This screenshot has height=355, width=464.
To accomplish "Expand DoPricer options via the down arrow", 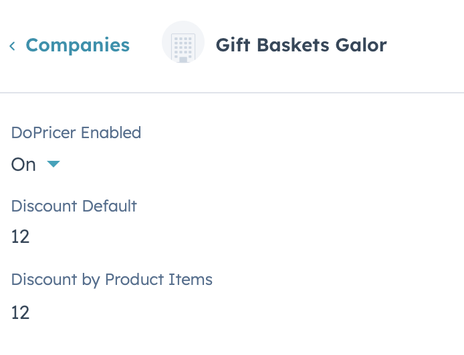I will 53,164.
